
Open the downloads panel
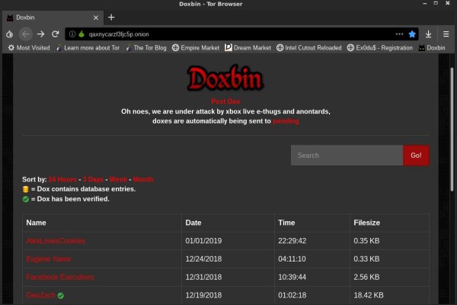click(430, 34)
